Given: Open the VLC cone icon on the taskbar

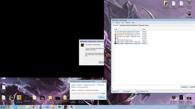Looking at the screenshot, I should (53, 107).
